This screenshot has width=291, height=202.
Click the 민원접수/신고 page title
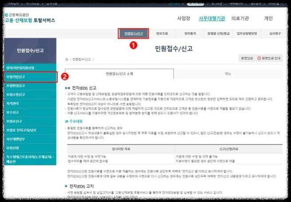coord(174,49)
